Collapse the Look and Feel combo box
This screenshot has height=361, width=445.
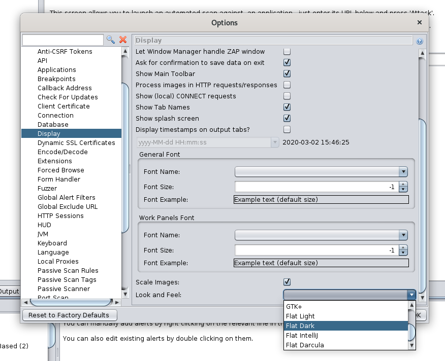411,295
